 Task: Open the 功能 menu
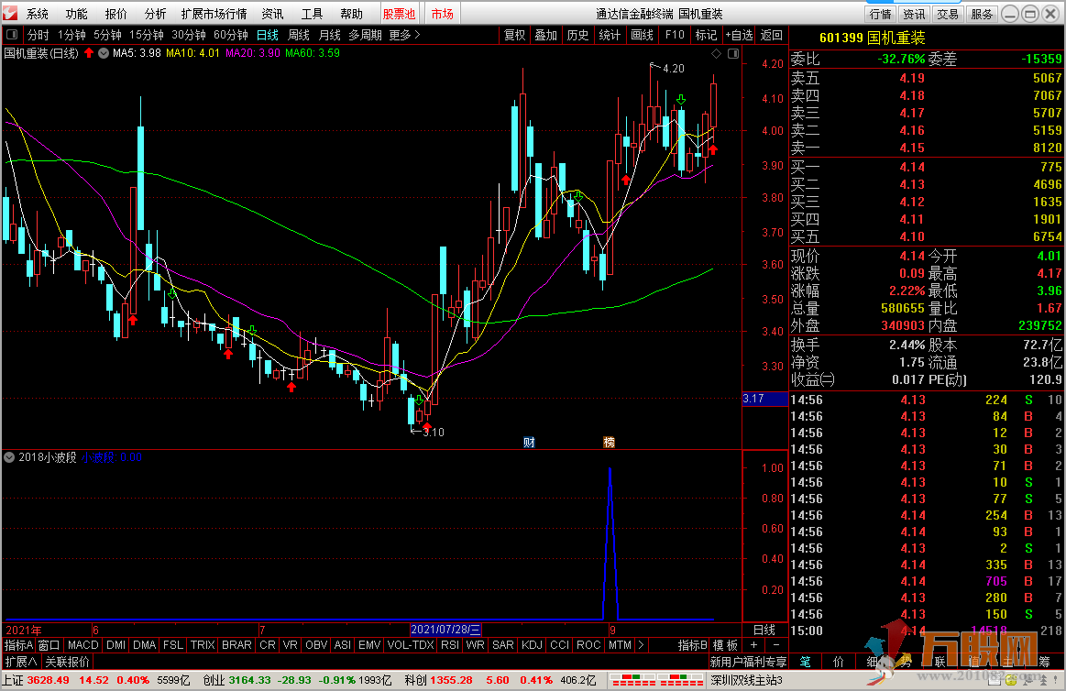[x=77, y=14]
